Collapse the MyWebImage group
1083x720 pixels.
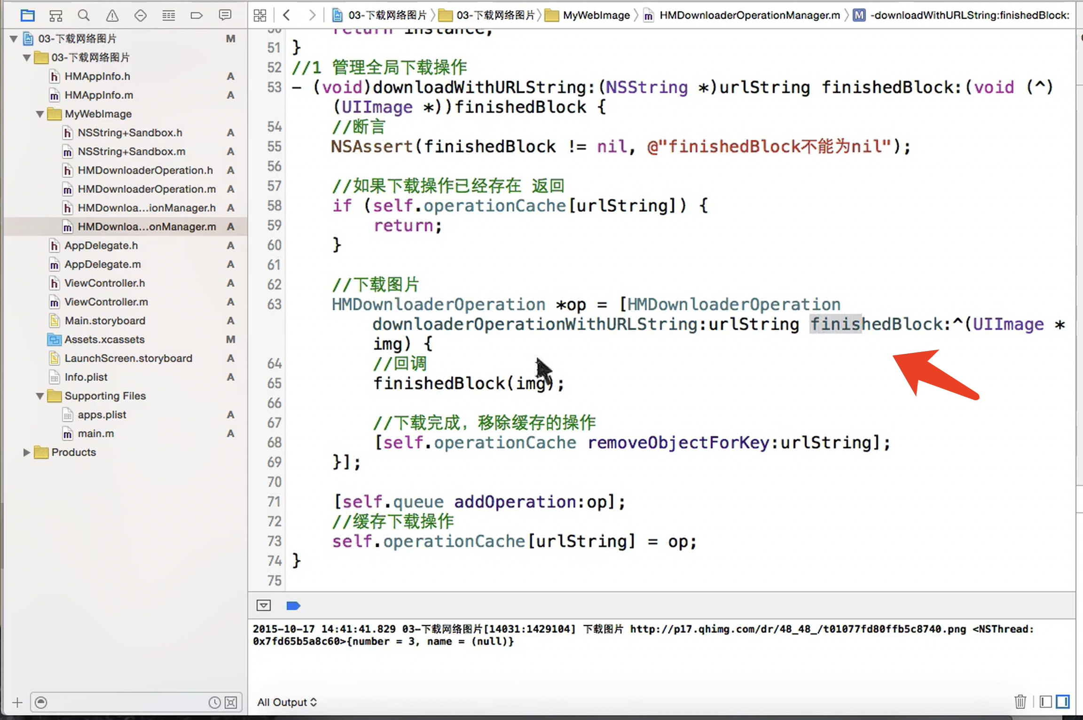coord(40,114)
